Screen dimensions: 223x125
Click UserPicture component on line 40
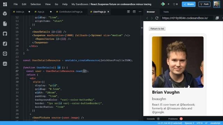[41, 118]
